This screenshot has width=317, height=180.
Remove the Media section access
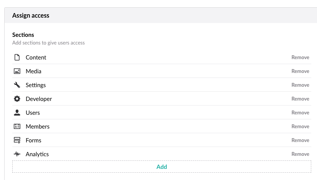click(300, 71)
